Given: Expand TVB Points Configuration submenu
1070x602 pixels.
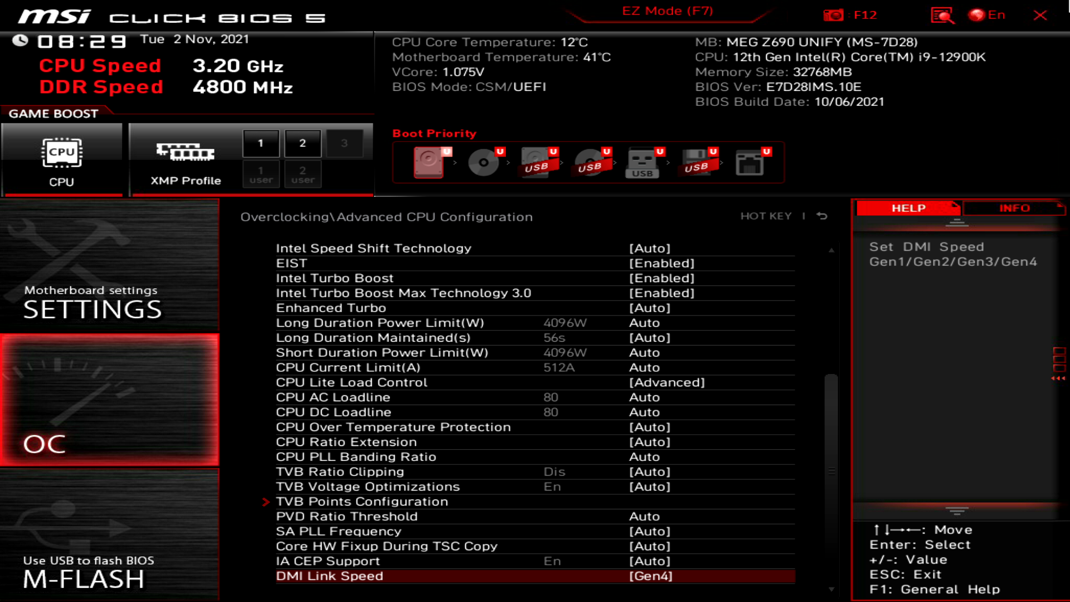Looking at the screenshot, I should coord(362,501).
